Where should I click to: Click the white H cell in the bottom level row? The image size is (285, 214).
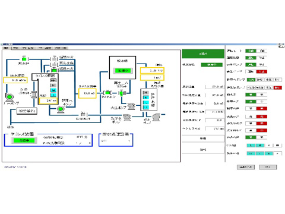tap(277, 153)
